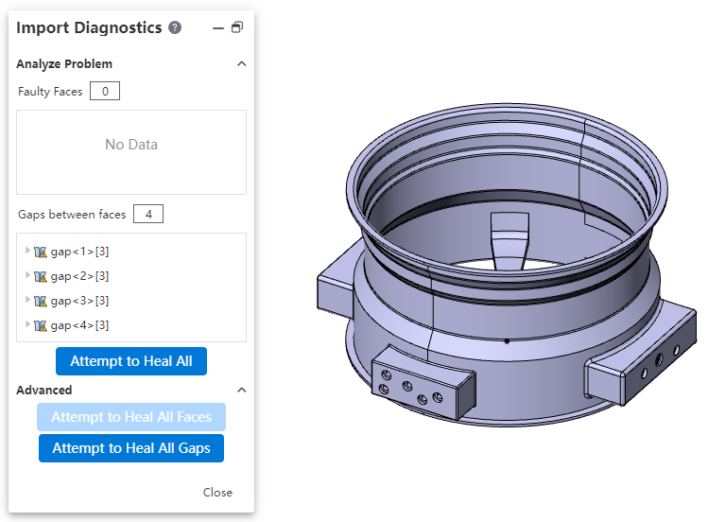Click the Gaps between faces count field

(x=148, y=215)
